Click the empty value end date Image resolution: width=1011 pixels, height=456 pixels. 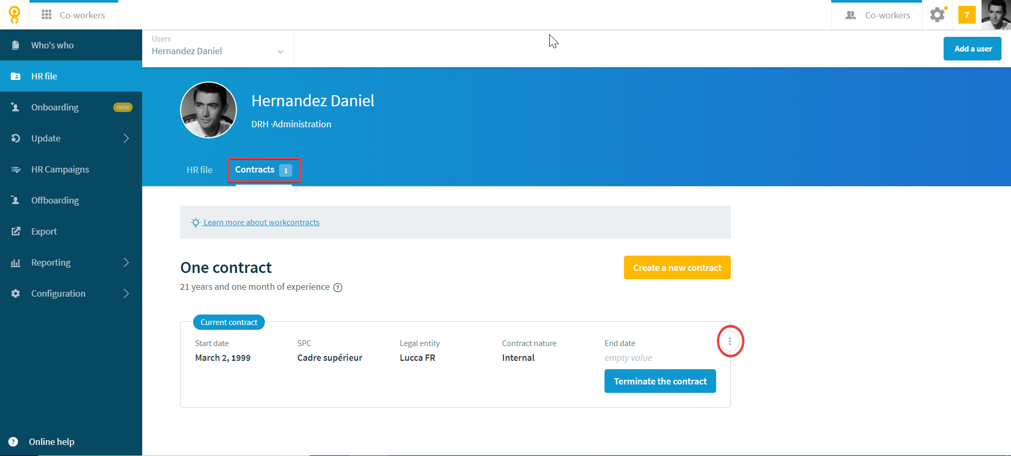pyautogui.click(x=628, y=358)
